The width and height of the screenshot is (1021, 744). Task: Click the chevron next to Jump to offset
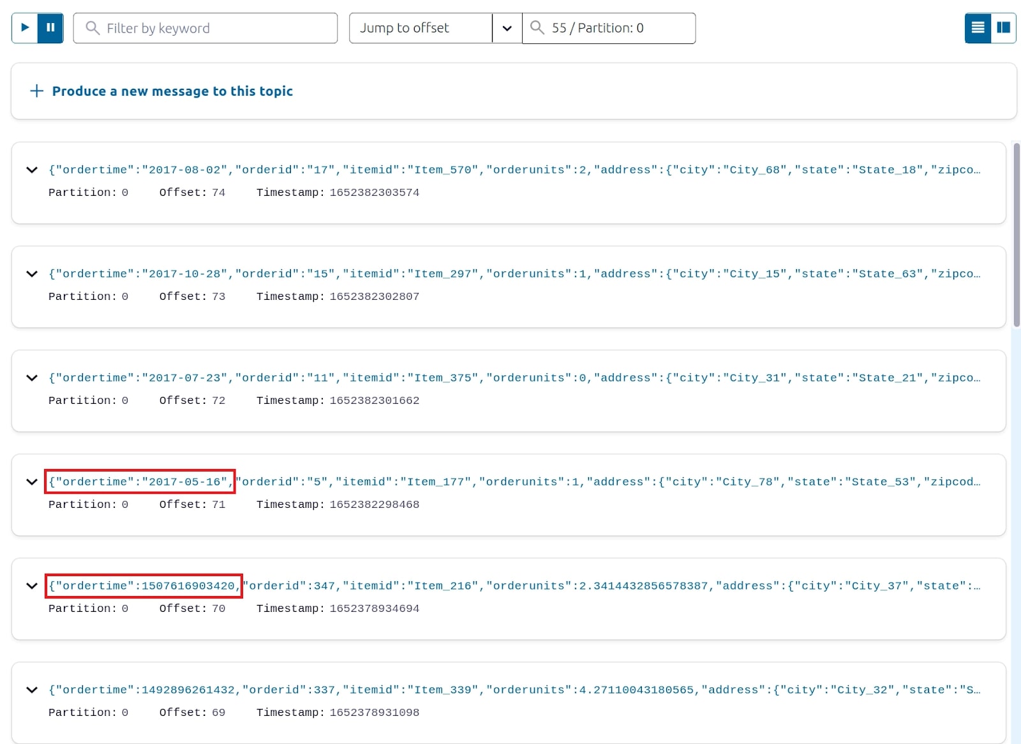click(507, 28)
